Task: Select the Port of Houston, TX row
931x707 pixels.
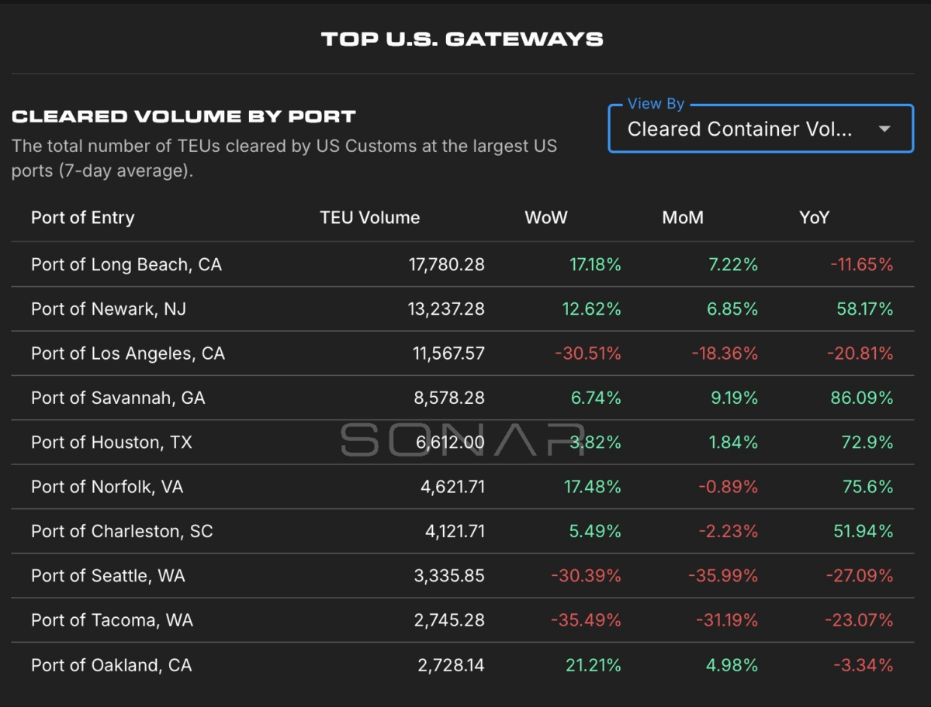Action: click(462, 443)
